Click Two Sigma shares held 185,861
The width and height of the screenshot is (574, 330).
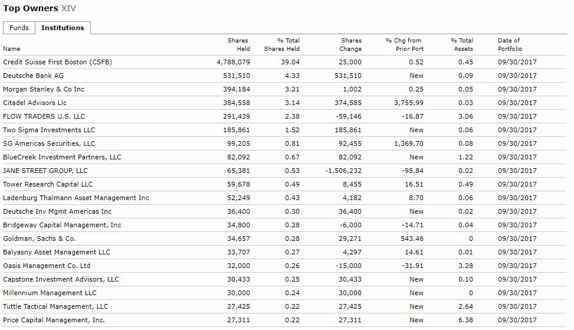[x=237, y=130]
